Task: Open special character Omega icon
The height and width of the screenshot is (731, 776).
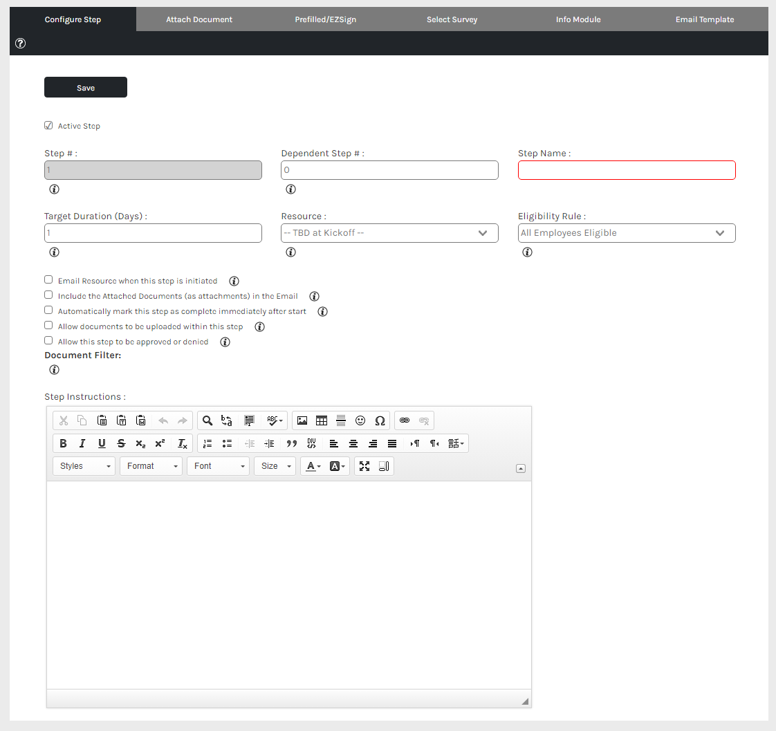Action: [380, 420]
